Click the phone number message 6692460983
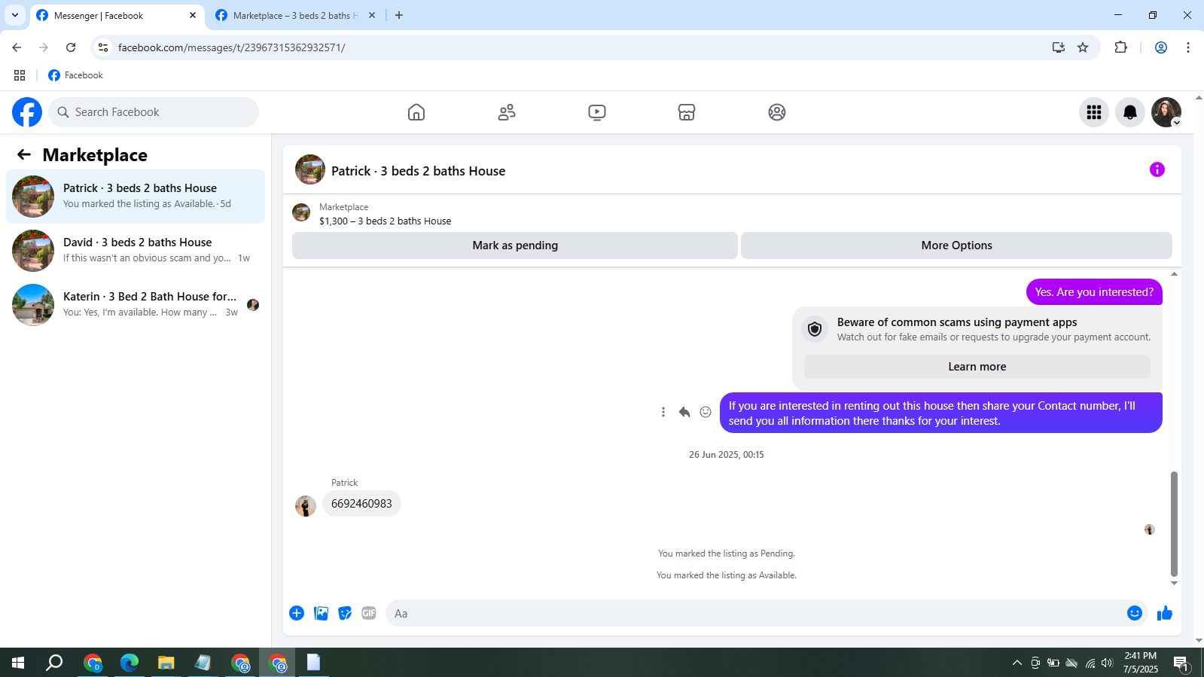 [x=361, y=504]
